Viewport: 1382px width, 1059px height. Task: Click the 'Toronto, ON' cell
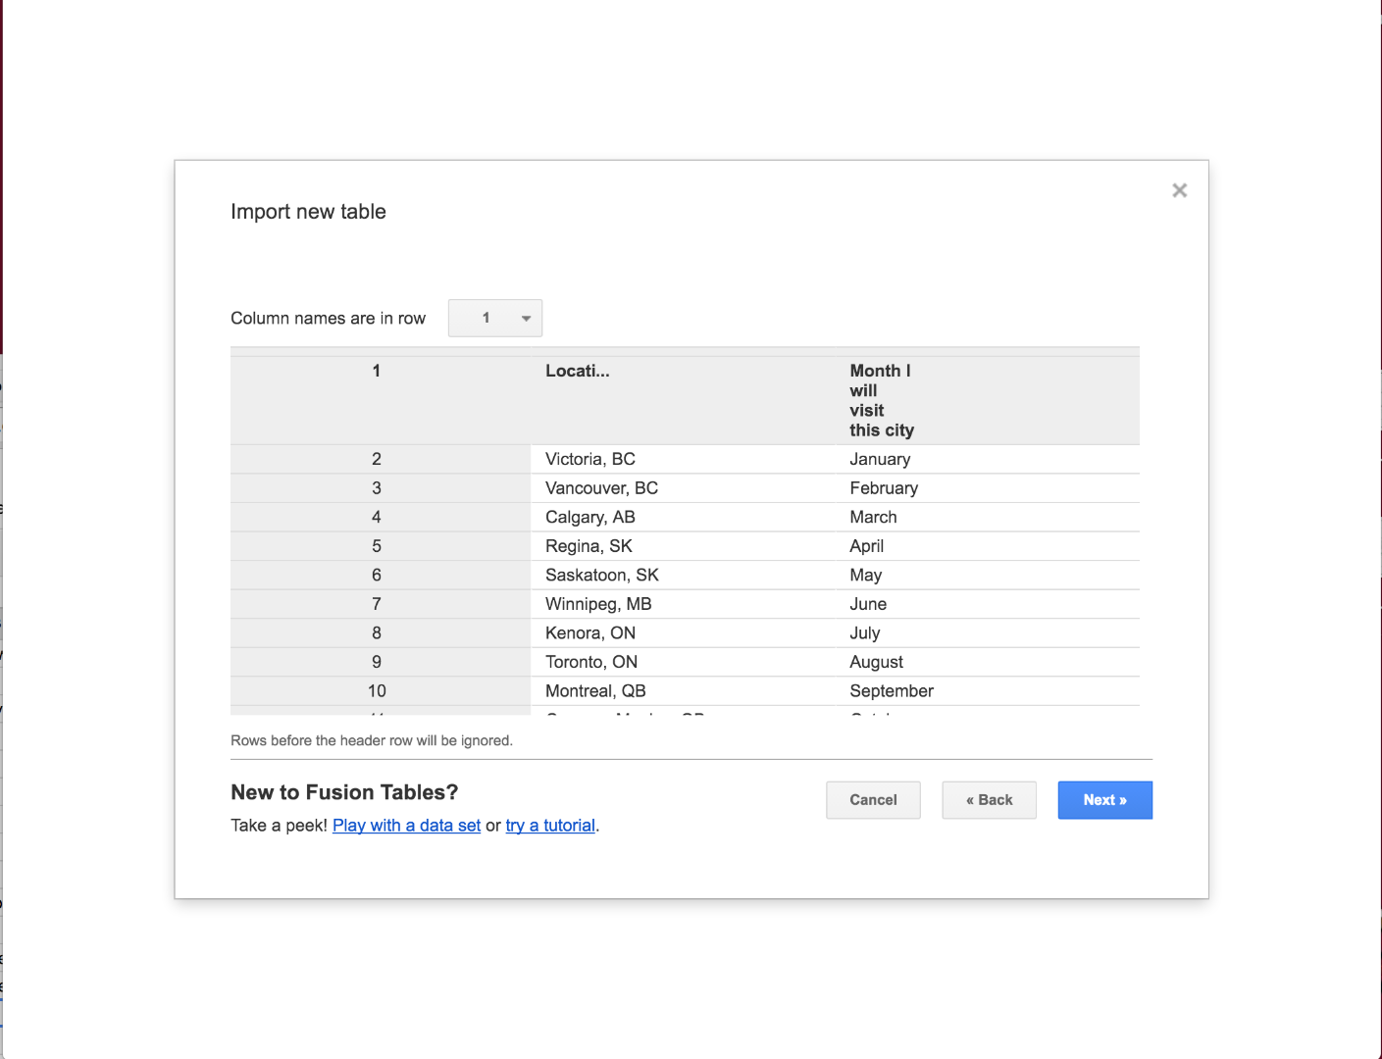pyautogui.click(x=590, y=662)
